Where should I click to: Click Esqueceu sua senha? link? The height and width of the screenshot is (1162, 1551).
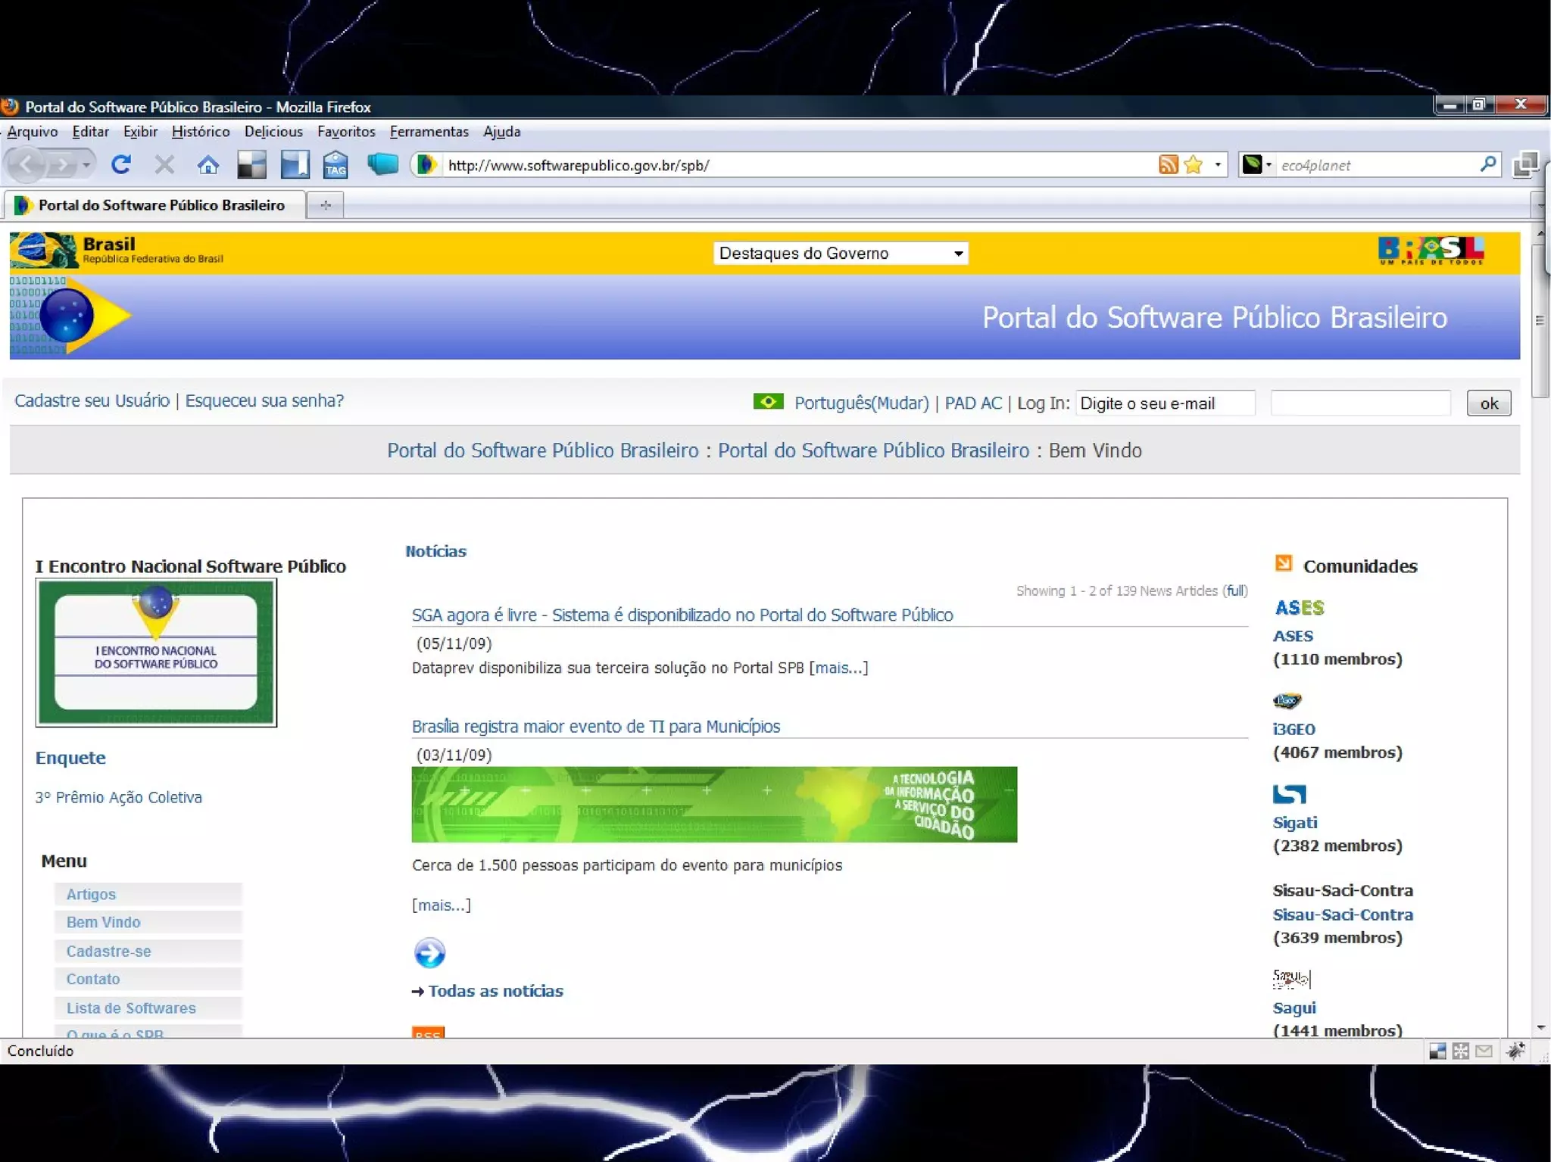(x=264, y=400)
